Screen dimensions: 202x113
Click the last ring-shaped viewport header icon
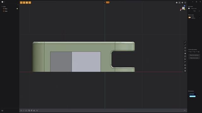185,3
